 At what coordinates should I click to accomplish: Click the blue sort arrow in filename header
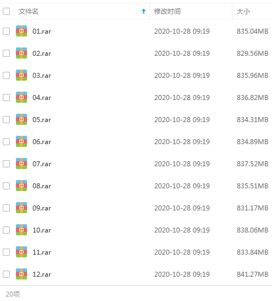(x=144, y=12)
